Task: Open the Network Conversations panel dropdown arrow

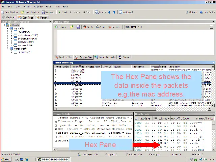Action: [x=50, y=22]
